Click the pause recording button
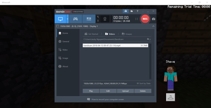The image size is (211, 108). 137,19
